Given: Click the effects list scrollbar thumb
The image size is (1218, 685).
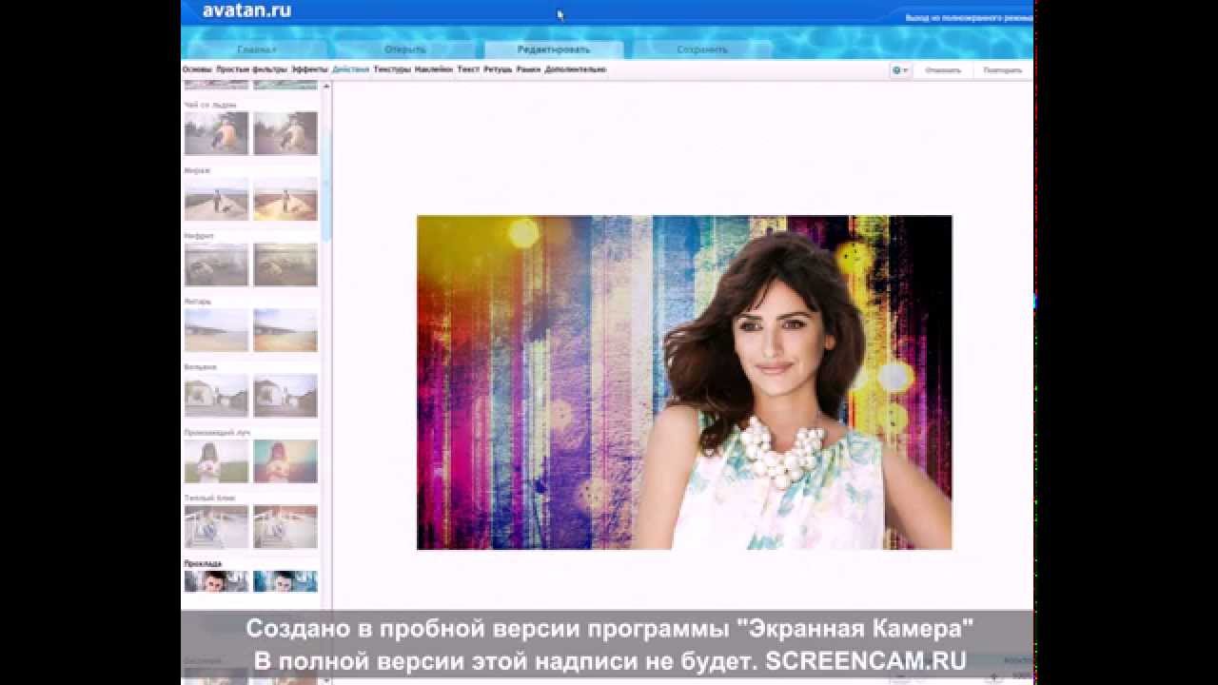Looking at the screenshot, I should tap(326, 186).
